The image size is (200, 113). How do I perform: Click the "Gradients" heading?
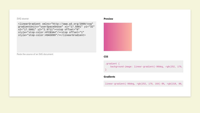pos(109,77)
